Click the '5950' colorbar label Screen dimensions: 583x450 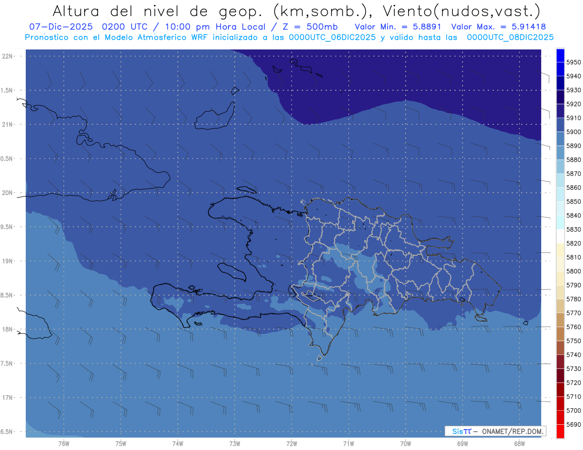point(574,62)
